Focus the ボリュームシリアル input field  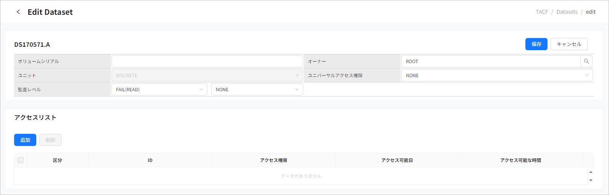207,61
